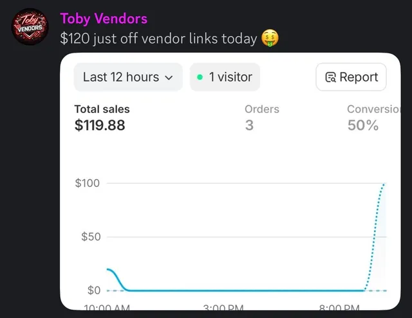Select the Conversion rate metric
Image resolution: width=412 pixels, height=318 pixels.
(373, 118)
